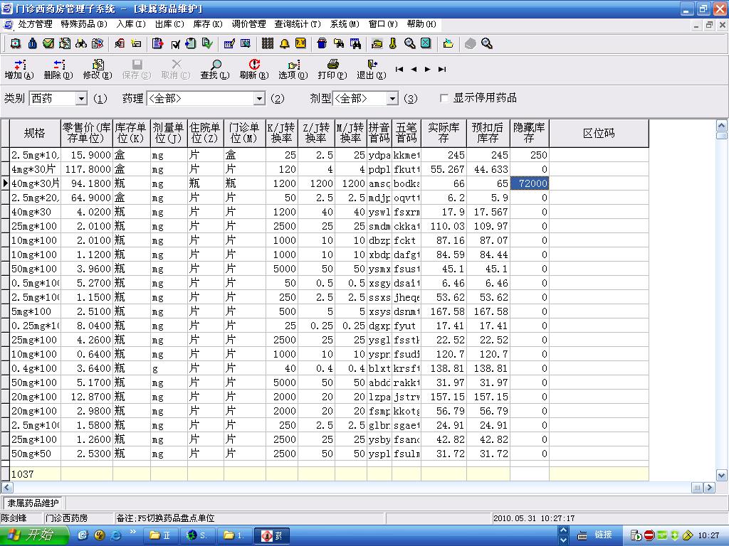Expand the 类别 dropdown showing 西药
Screen dimensions: 729x546
[81, 99]
